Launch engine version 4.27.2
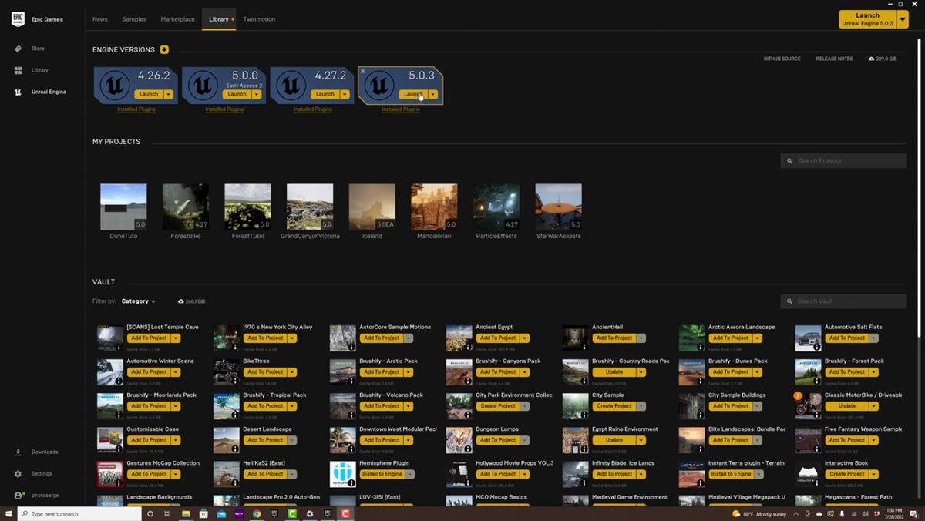Screen dimensions: 925x521 point(325,94)
